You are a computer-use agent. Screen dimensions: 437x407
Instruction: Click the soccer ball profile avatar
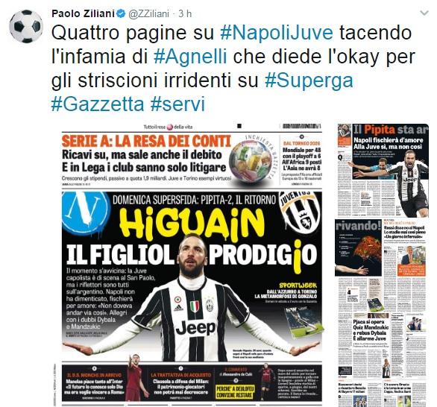26,26
